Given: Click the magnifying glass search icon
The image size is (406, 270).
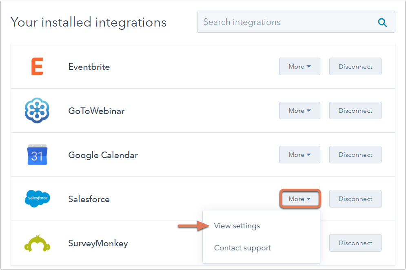Looking at the screenshot, I should tap(382, 22).
